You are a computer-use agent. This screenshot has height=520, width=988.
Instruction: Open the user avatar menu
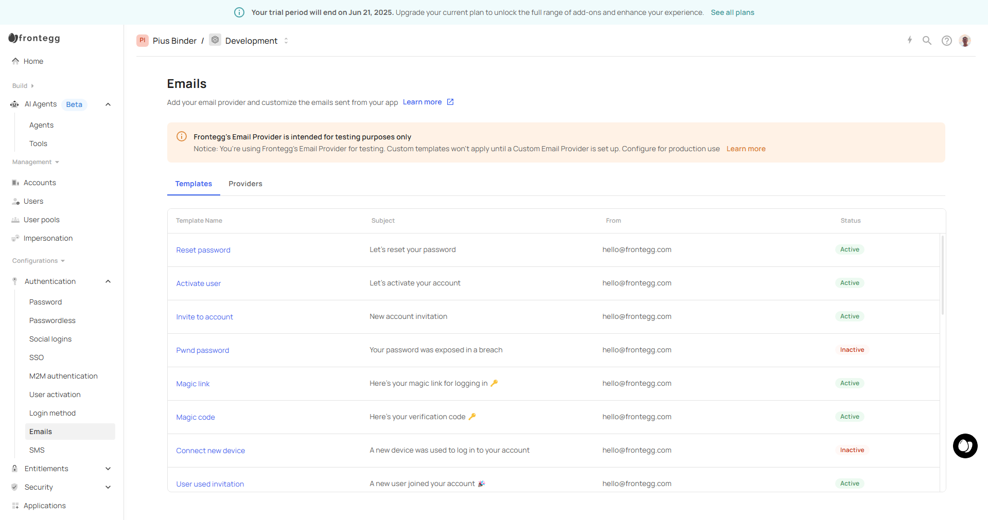tap(965, 41)
